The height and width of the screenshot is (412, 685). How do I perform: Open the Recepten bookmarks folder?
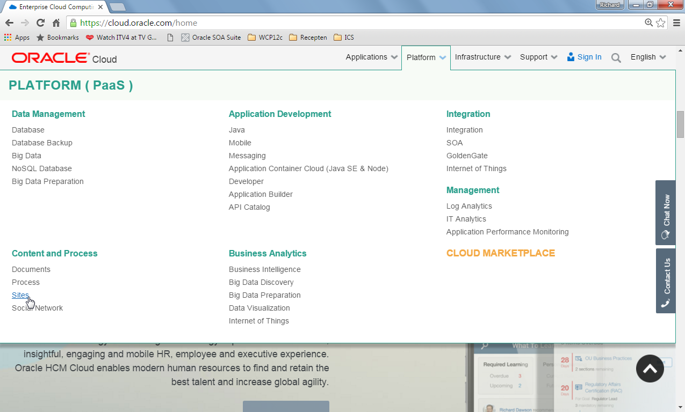tap(308, 38)
